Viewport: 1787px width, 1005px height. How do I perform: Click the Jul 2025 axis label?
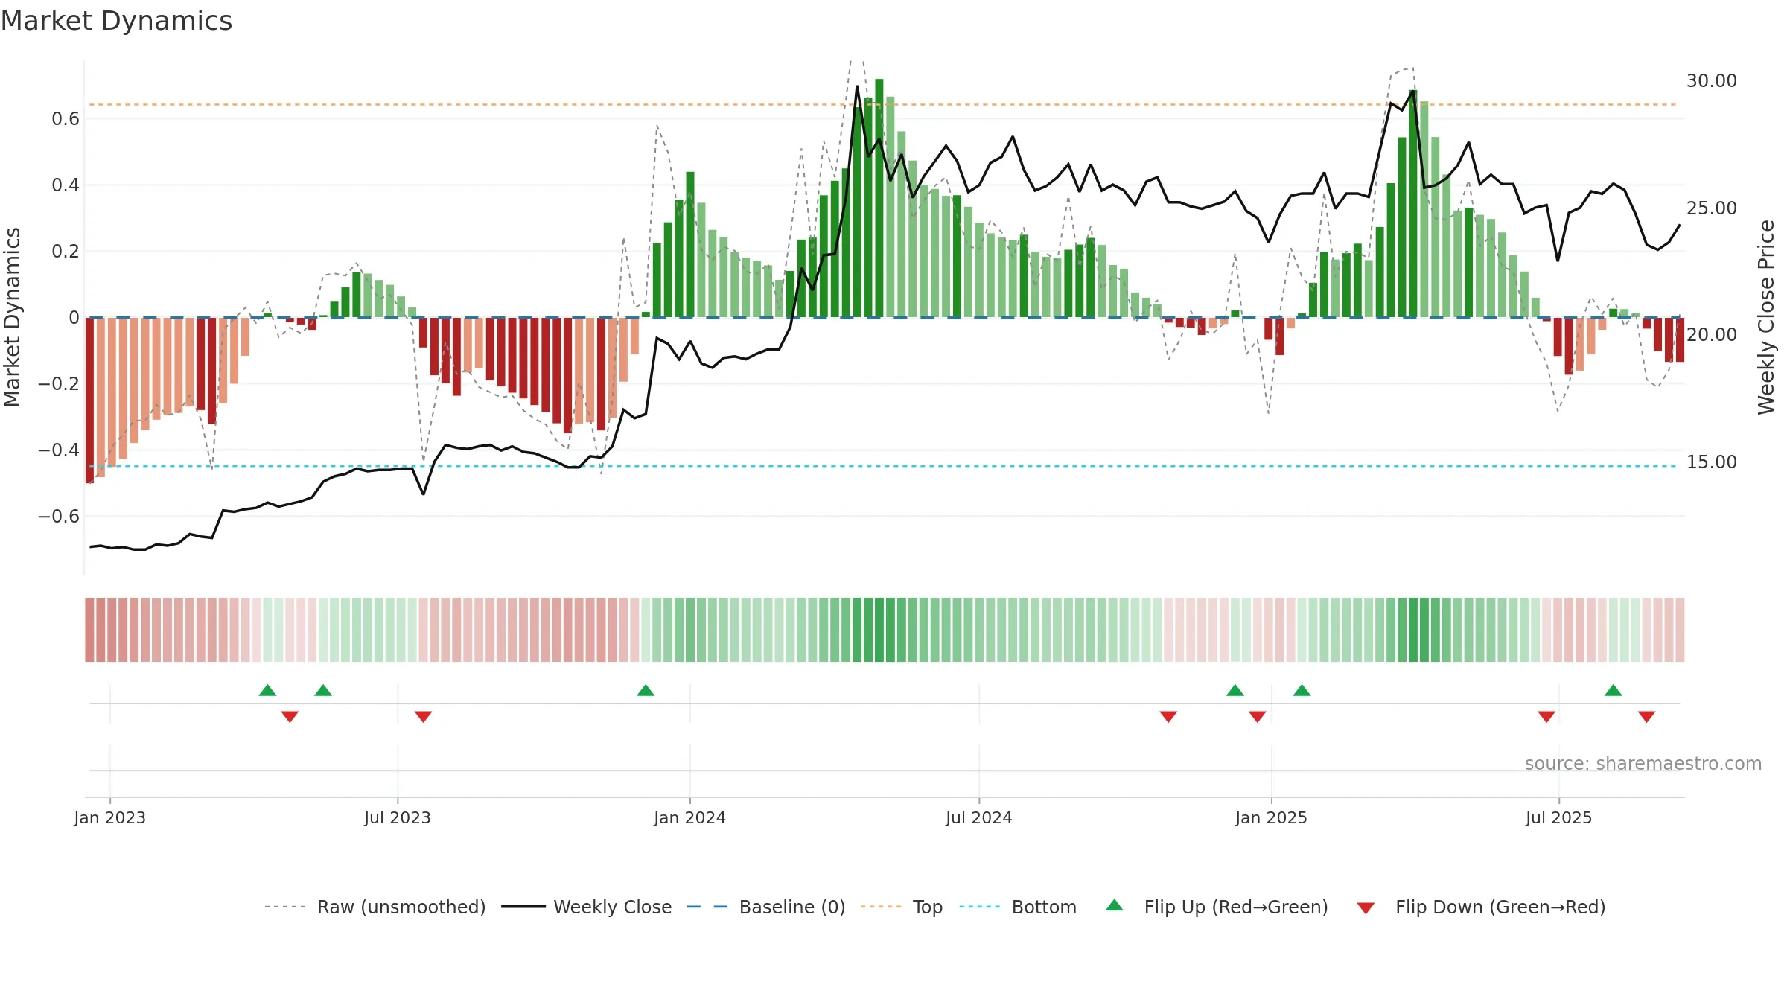point(1559,817)
